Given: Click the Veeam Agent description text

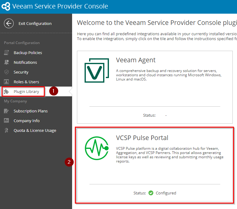Looking at the screenshot, I should (169, 75).
